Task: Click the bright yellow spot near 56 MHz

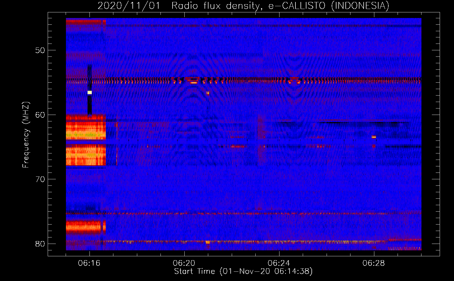Action: tap(90, 92)
